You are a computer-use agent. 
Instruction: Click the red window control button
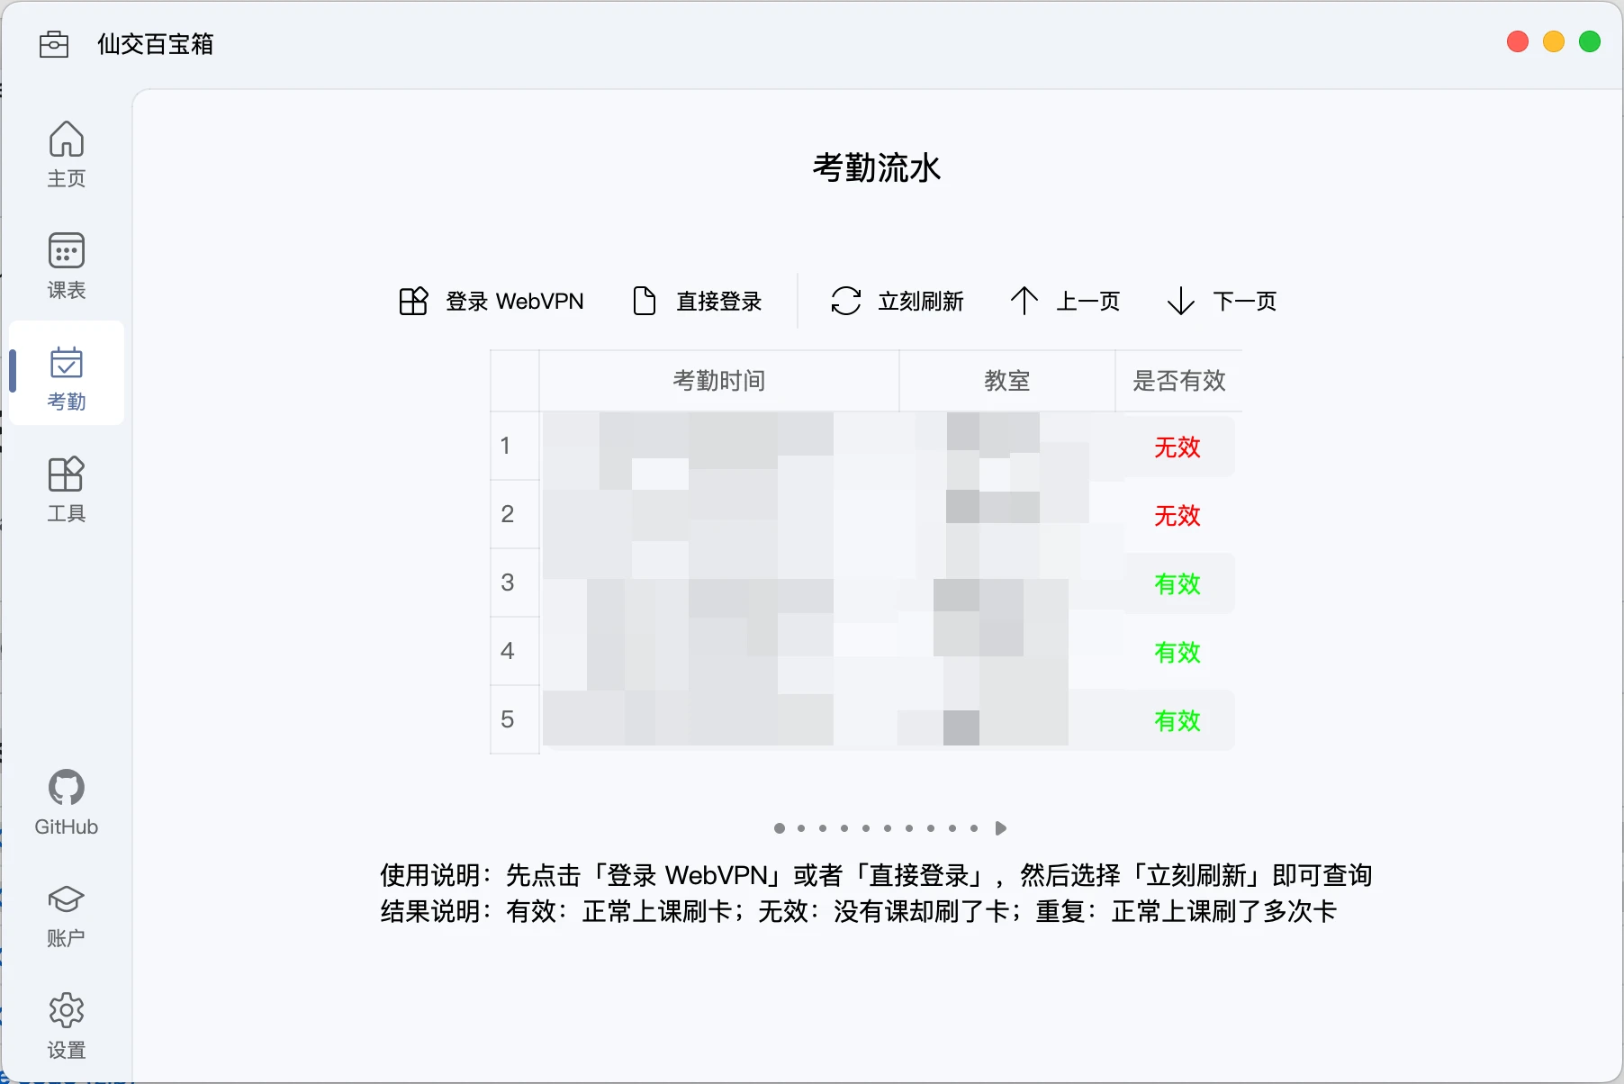1518,41
